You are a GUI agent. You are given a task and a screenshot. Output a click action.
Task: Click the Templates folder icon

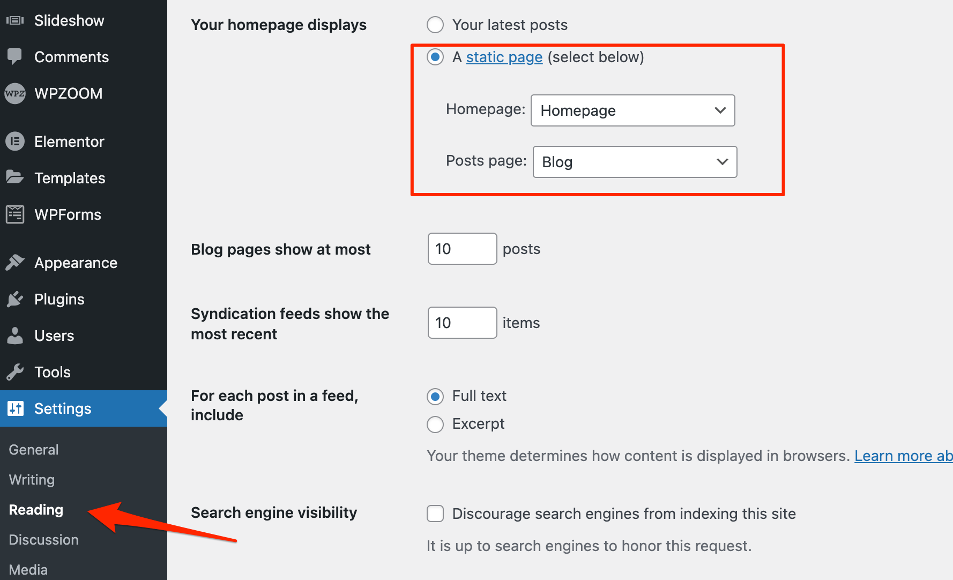point(15,177)
